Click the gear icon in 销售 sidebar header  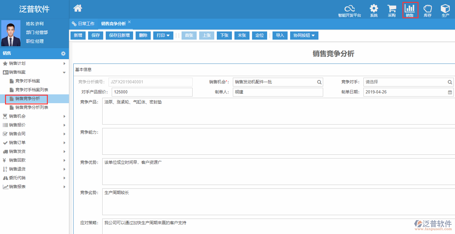click(x=63, y=53)
